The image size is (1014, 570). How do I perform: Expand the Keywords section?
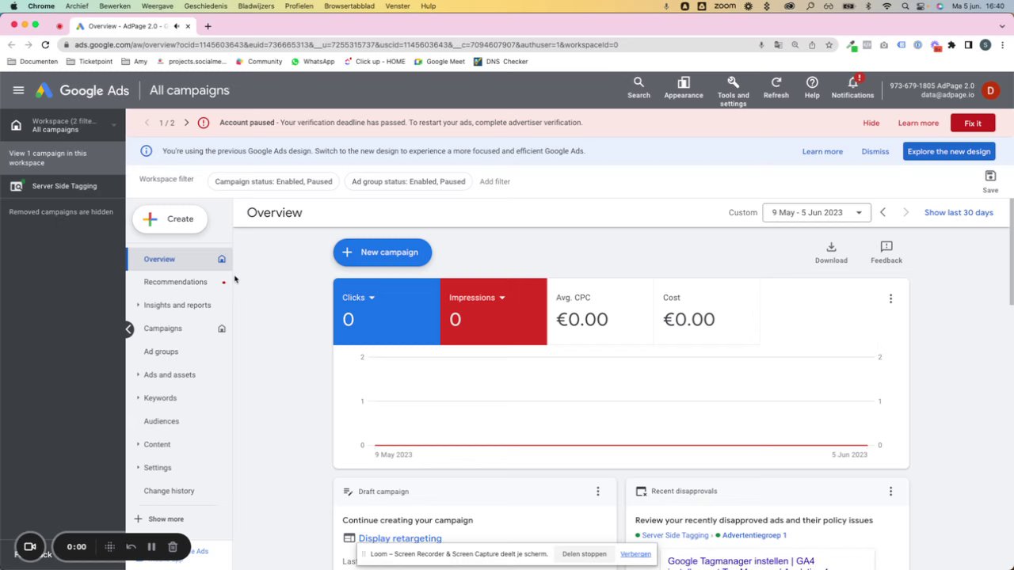point(138,398)
